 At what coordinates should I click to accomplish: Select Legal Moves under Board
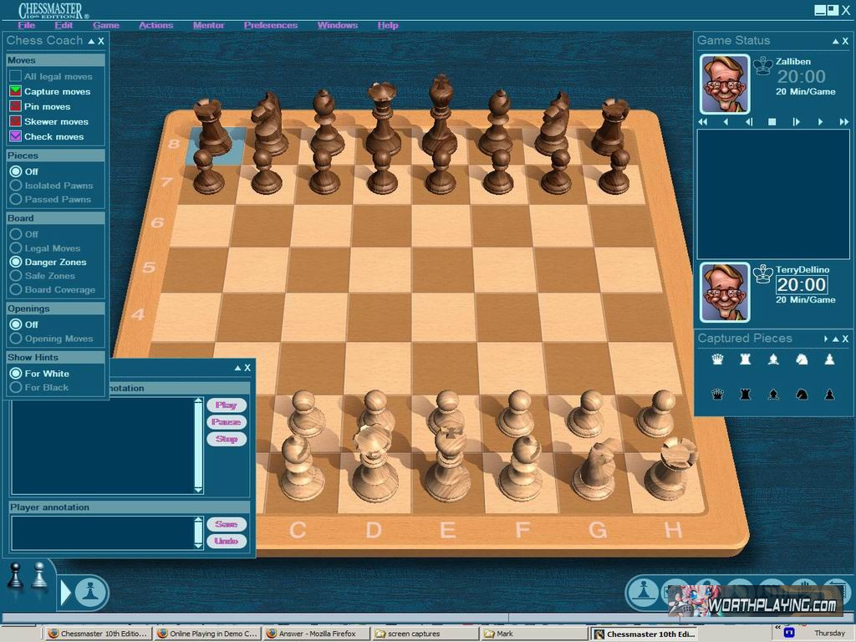pos(15,248)
